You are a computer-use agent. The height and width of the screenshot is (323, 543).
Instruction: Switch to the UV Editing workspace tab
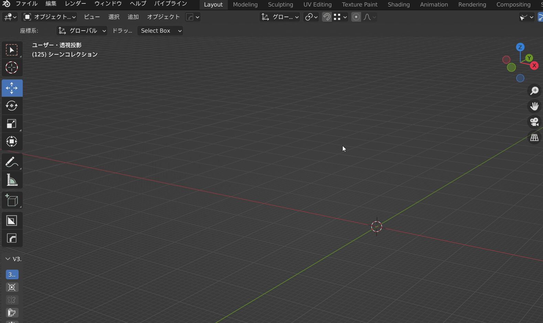318,4
